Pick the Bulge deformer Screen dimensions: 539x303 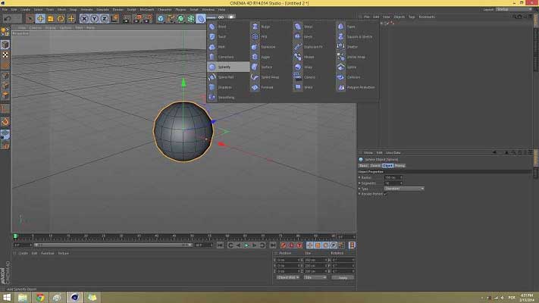[265, 27]
